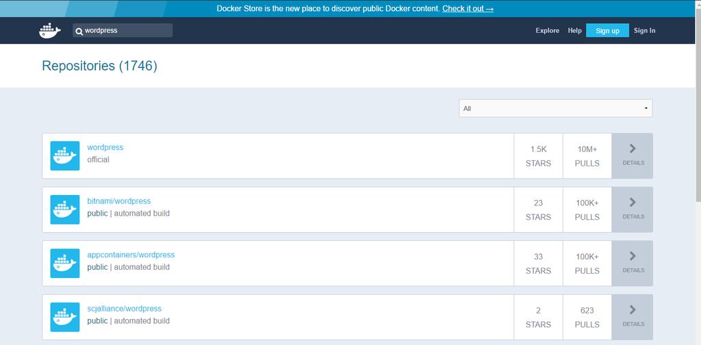Click the 33 STARS cell
Image resolution: width=701 pixels, height=345 pixels.
[538, 264]
